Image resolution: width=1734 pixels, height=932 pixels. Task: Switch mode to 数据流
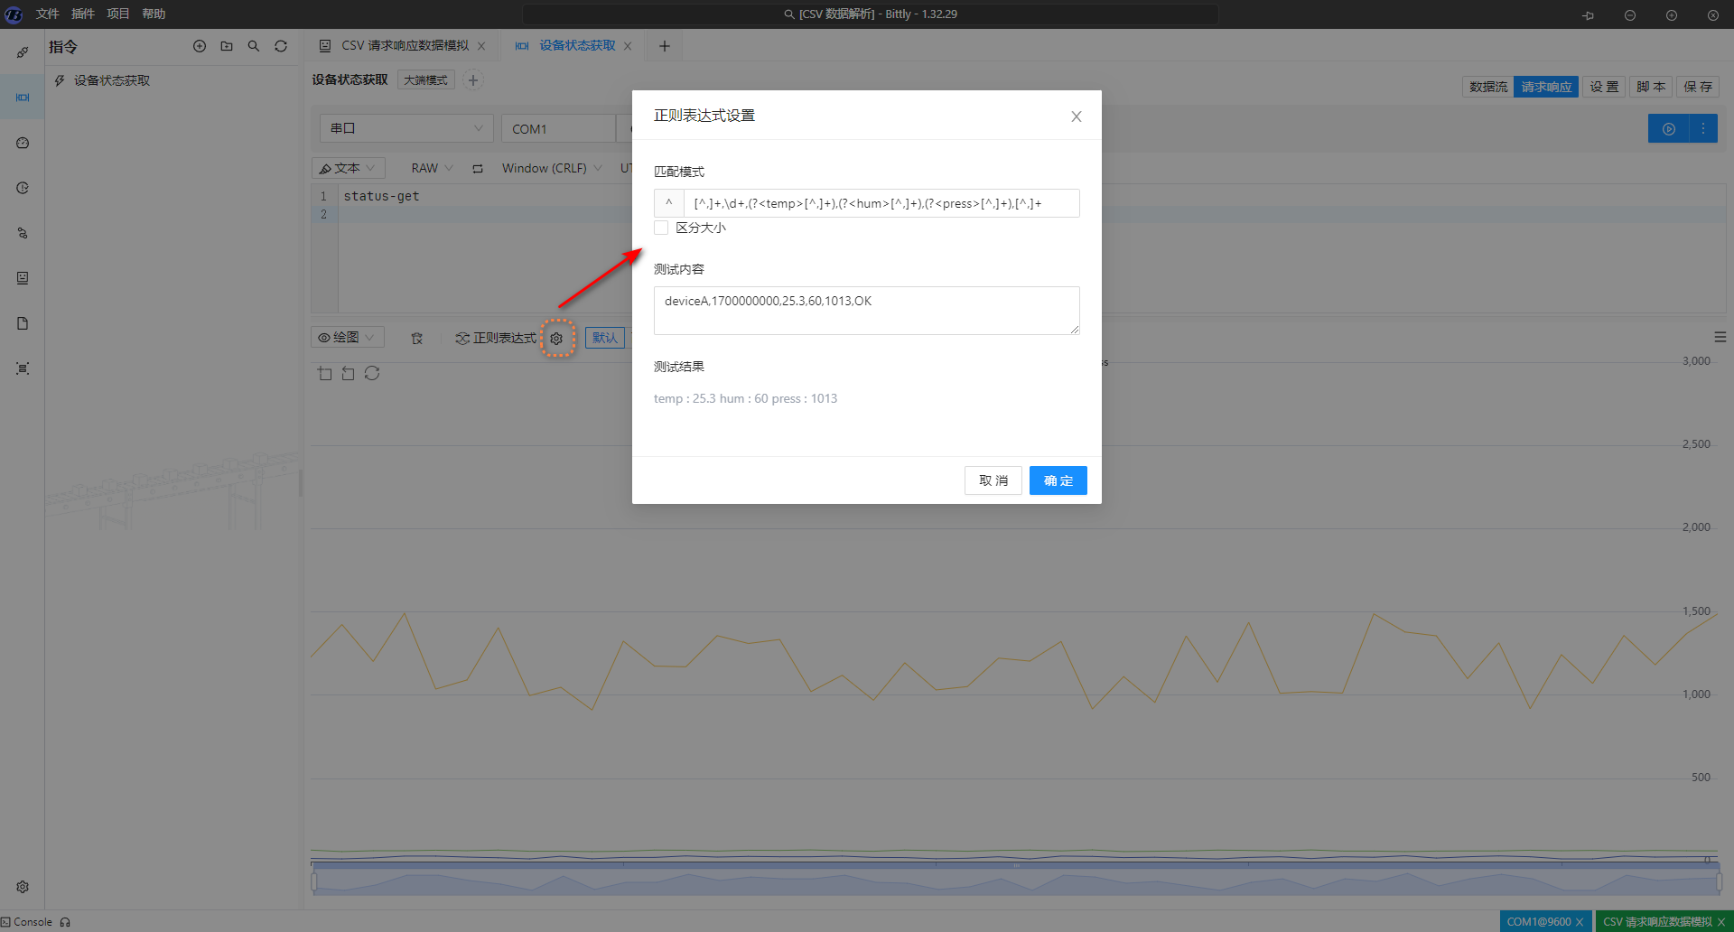pos(1487,87)
